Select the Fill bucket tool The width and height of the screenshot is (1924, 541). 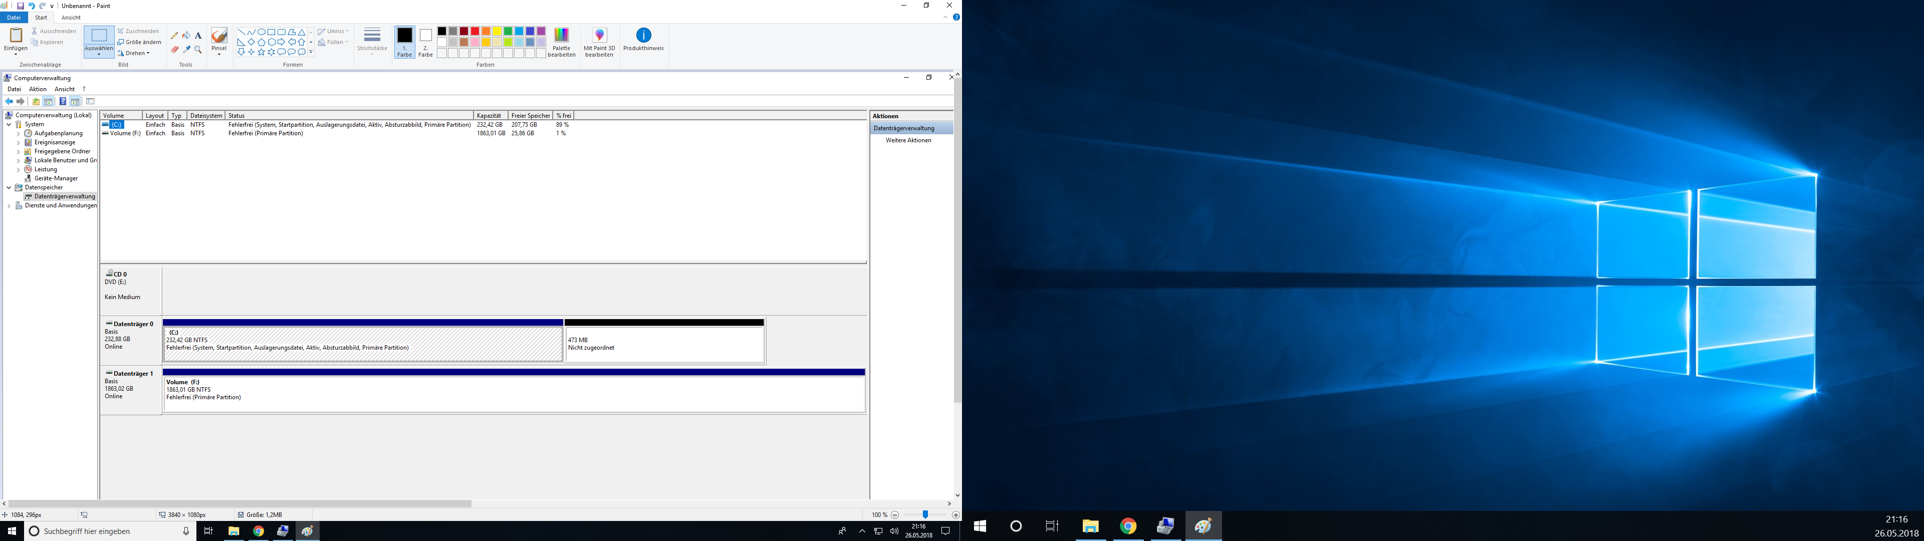[x=186, y=35]
